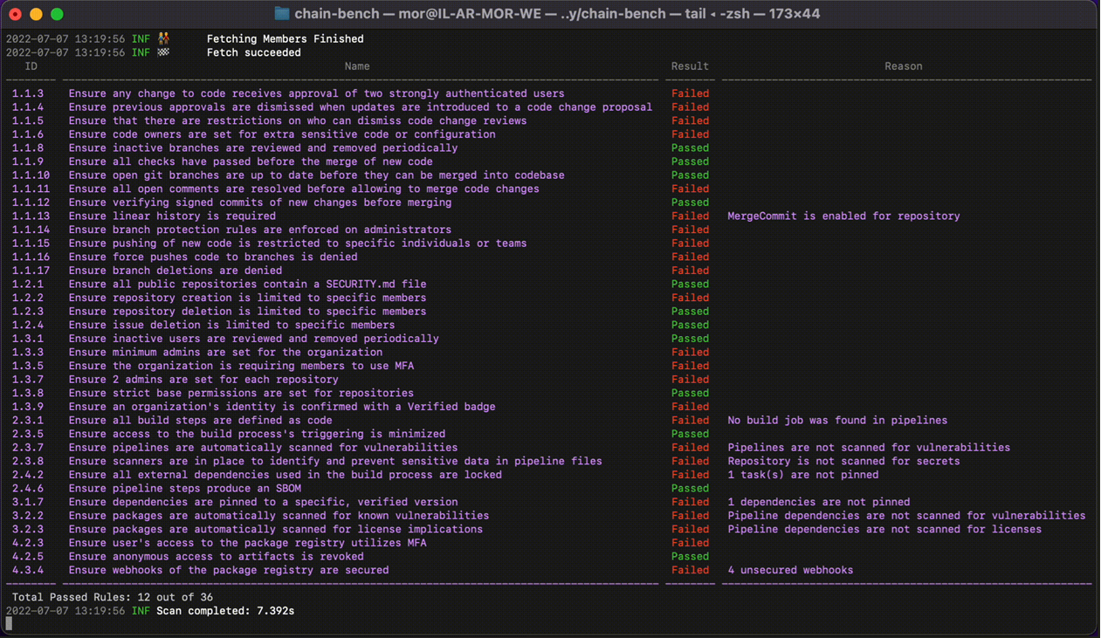Click the rule about requiring members to use MFA
The width and height of the screenshot is (1101, 638).
pyautogui.click(x=241, y=366)
